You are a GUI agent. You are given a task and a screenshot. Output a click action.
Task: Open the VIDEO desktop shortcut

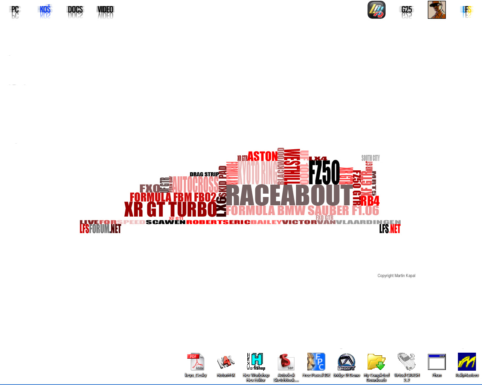(105, 11)
